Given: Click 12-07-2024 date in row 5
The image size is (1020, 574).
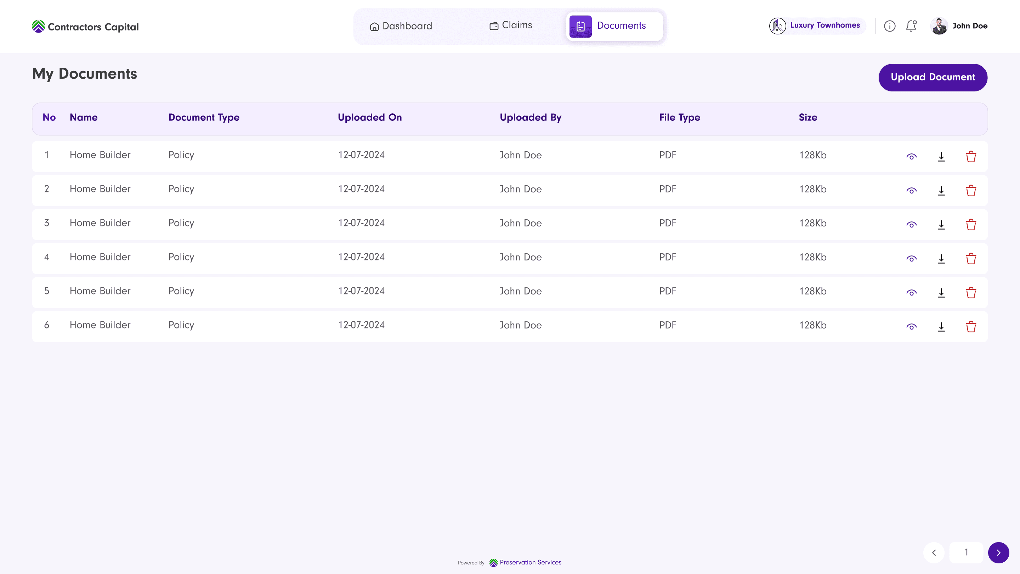Looking at the screenshot, I should (x=361, y=291).
